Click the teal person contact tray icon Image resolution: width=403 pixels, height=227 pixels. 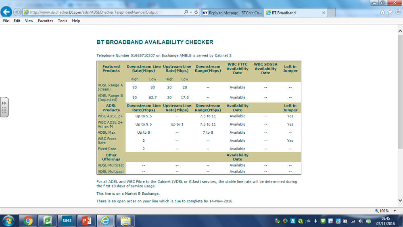[x=293, y=221]
